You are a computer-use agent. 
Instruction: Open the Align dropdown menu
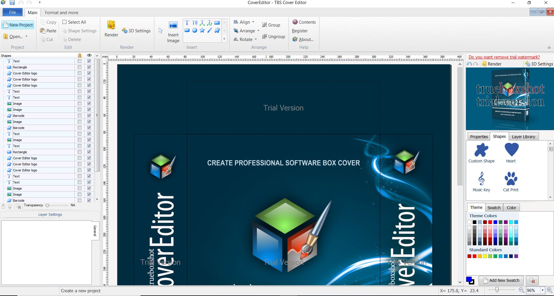(x=244, y=22)
